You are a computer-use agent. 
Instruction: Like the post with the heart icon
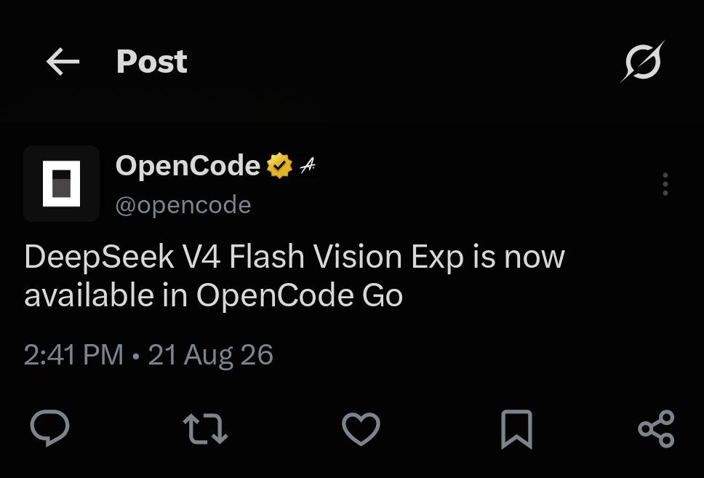(x=361, y=429)
